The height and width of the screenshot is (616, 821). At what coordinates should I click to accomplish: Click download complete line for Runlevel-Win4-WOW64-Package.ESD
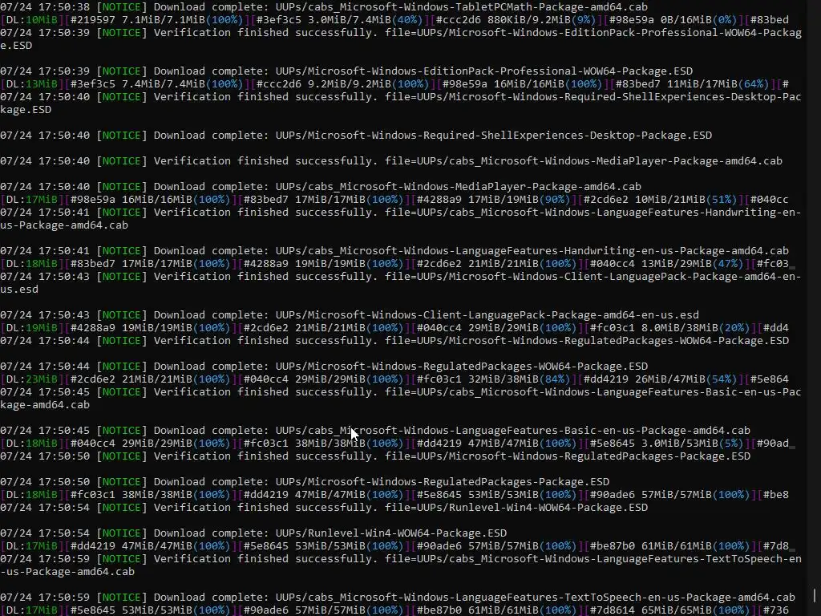click(253, 533)
